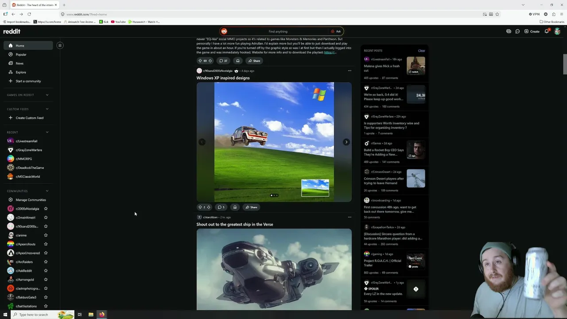Reload the page in browser toolbar
This screenshot has height=319, width=567.
click(29, 14)
